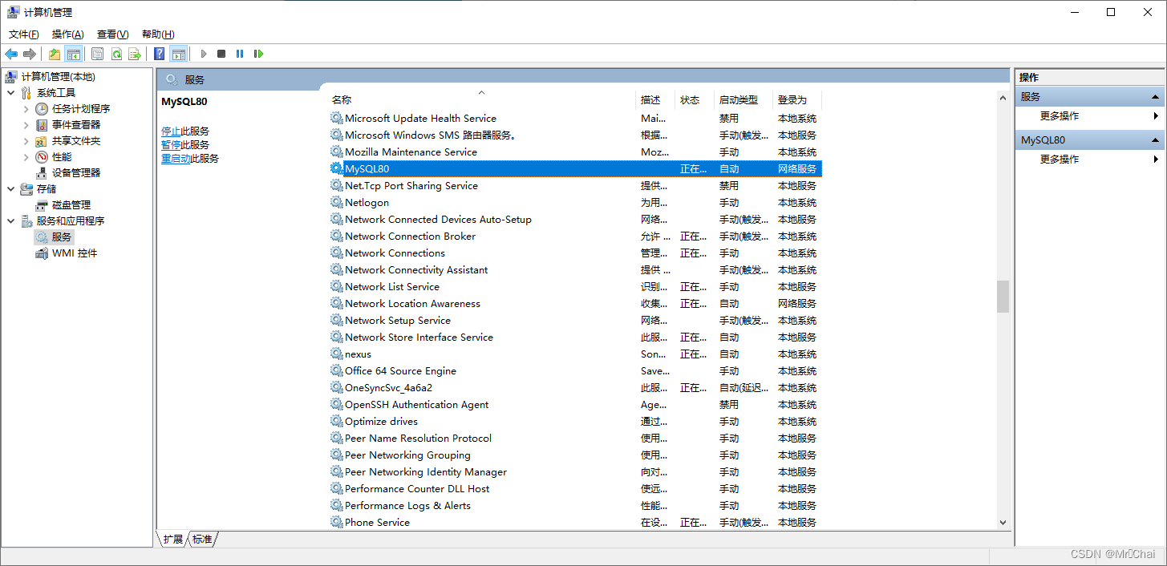
Task: Click the Up one level folder icon
Action: coord(55,54)
